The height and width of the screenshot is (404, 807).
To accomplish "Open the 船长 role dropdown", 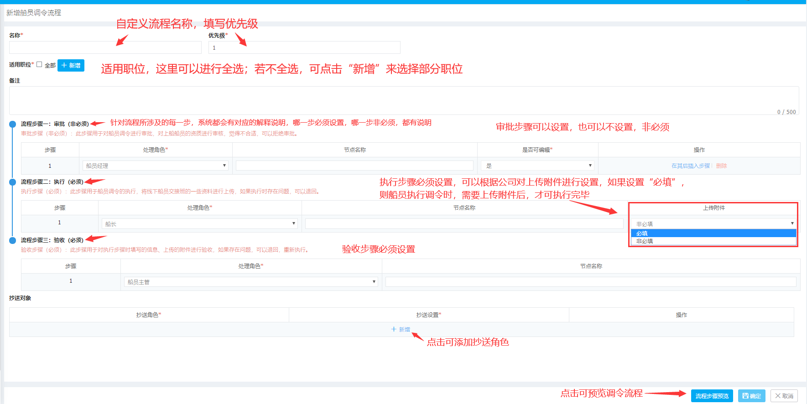I will 200,224.
